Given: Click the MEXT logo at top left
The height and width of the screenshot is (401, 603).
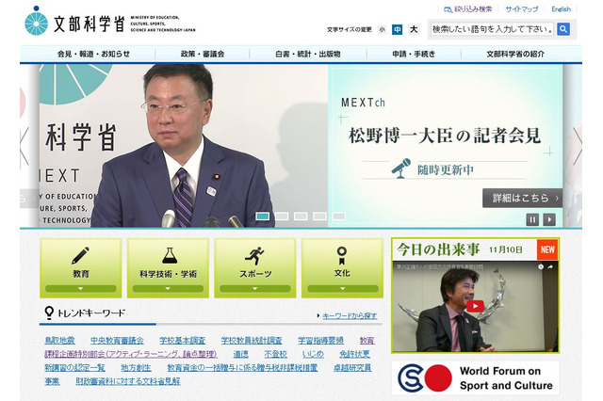Looking at the screenshot, I should 75,21.
